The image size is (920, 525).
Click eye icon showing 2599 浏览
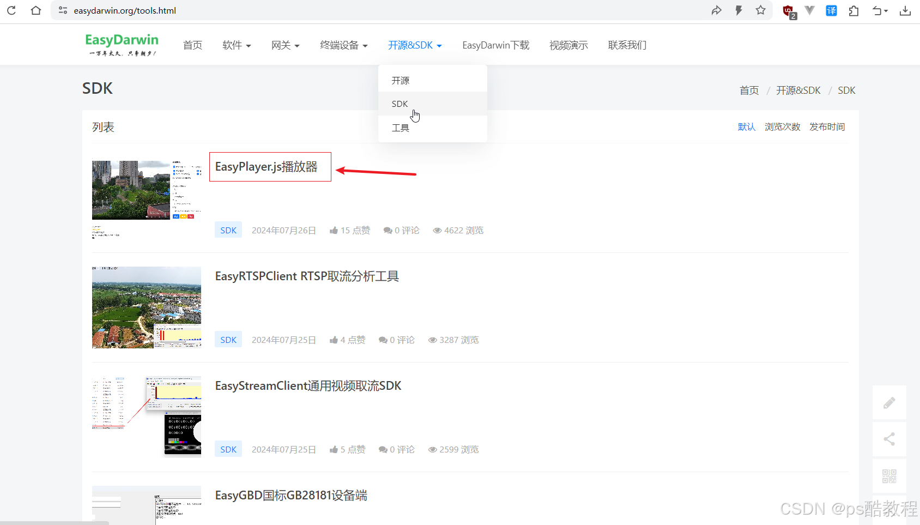pyautogui.click(x=433, y=450)
